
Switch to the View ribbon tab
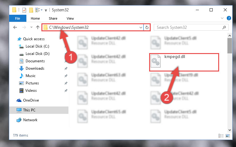[70, 18]
